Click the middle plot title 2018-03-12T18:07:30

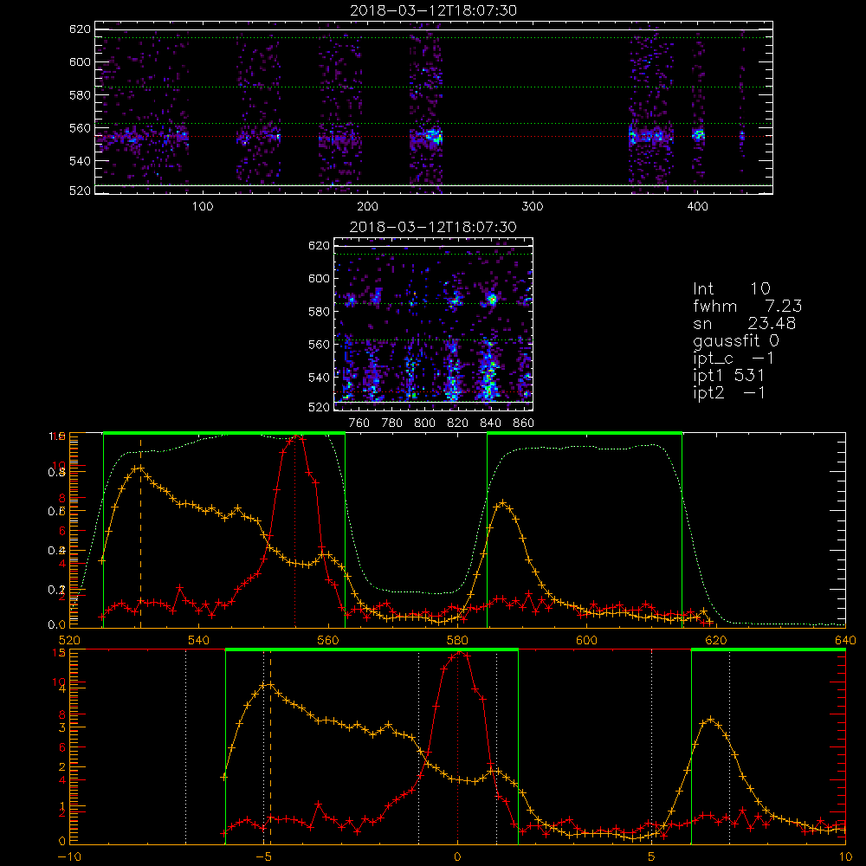(x=434, y=227)
